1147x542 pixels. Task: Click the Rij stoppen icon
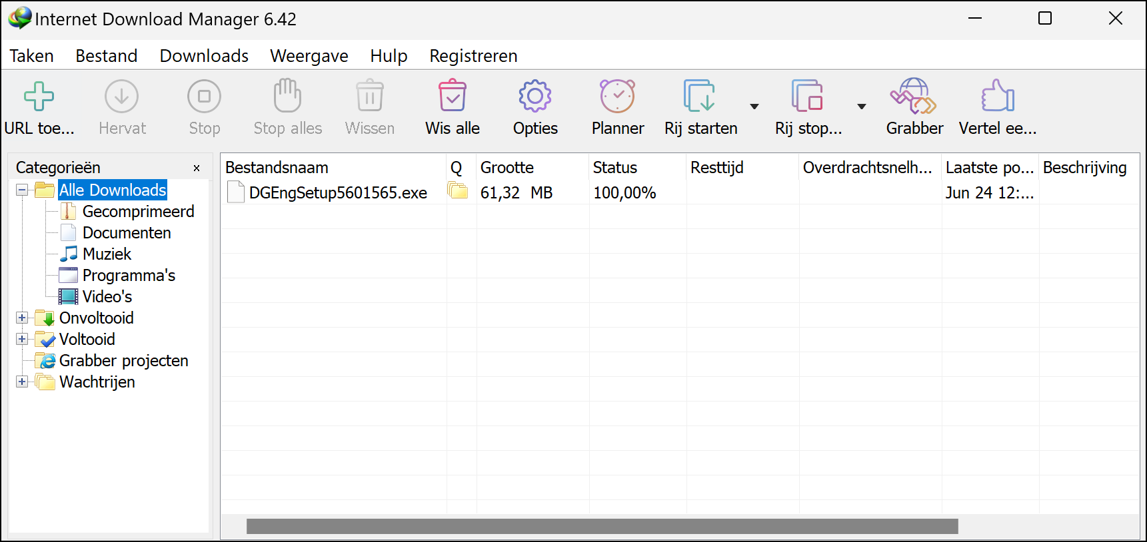point(807,96)
